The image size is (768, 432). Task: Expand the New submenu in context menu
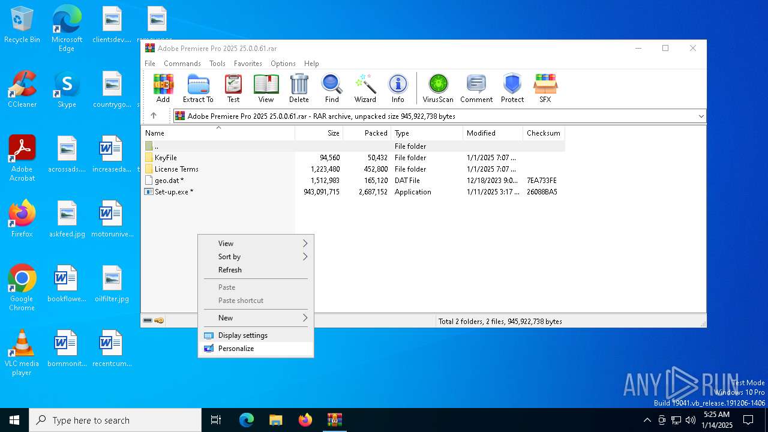click(x=256, y=317)
